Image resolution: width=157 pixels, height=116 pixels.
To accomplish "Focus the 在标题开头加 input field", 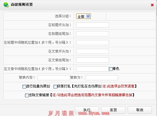I will [92, 25].
